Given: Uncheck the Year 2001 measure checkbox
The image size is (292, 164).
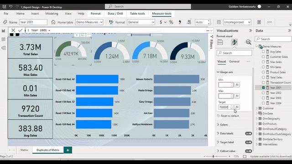Looking at the screenshot, I should point(263,87).
